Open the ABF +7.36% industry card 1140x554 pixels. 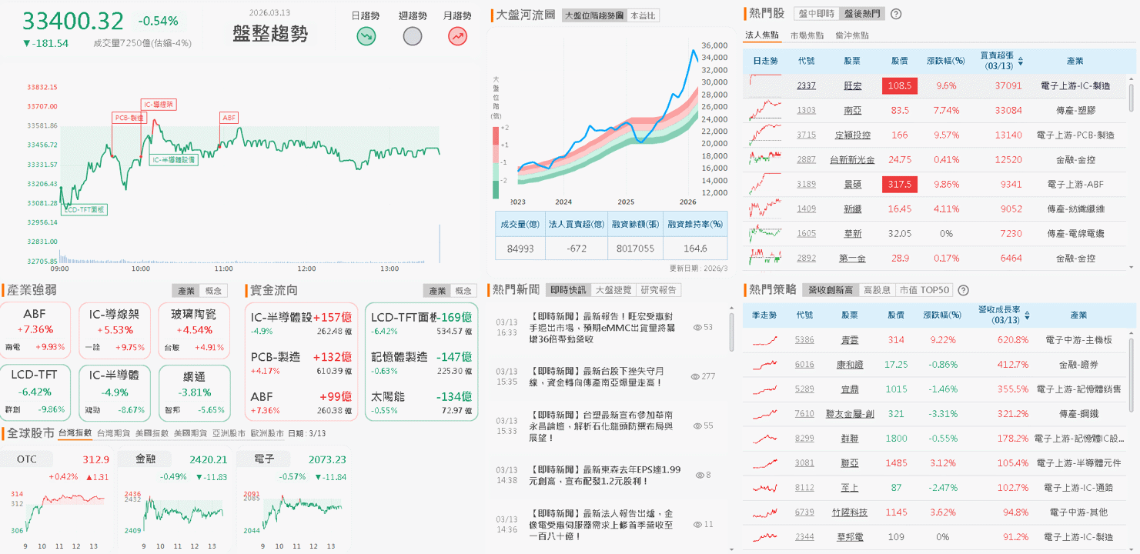pyautogui.click(x=35, y=331)
